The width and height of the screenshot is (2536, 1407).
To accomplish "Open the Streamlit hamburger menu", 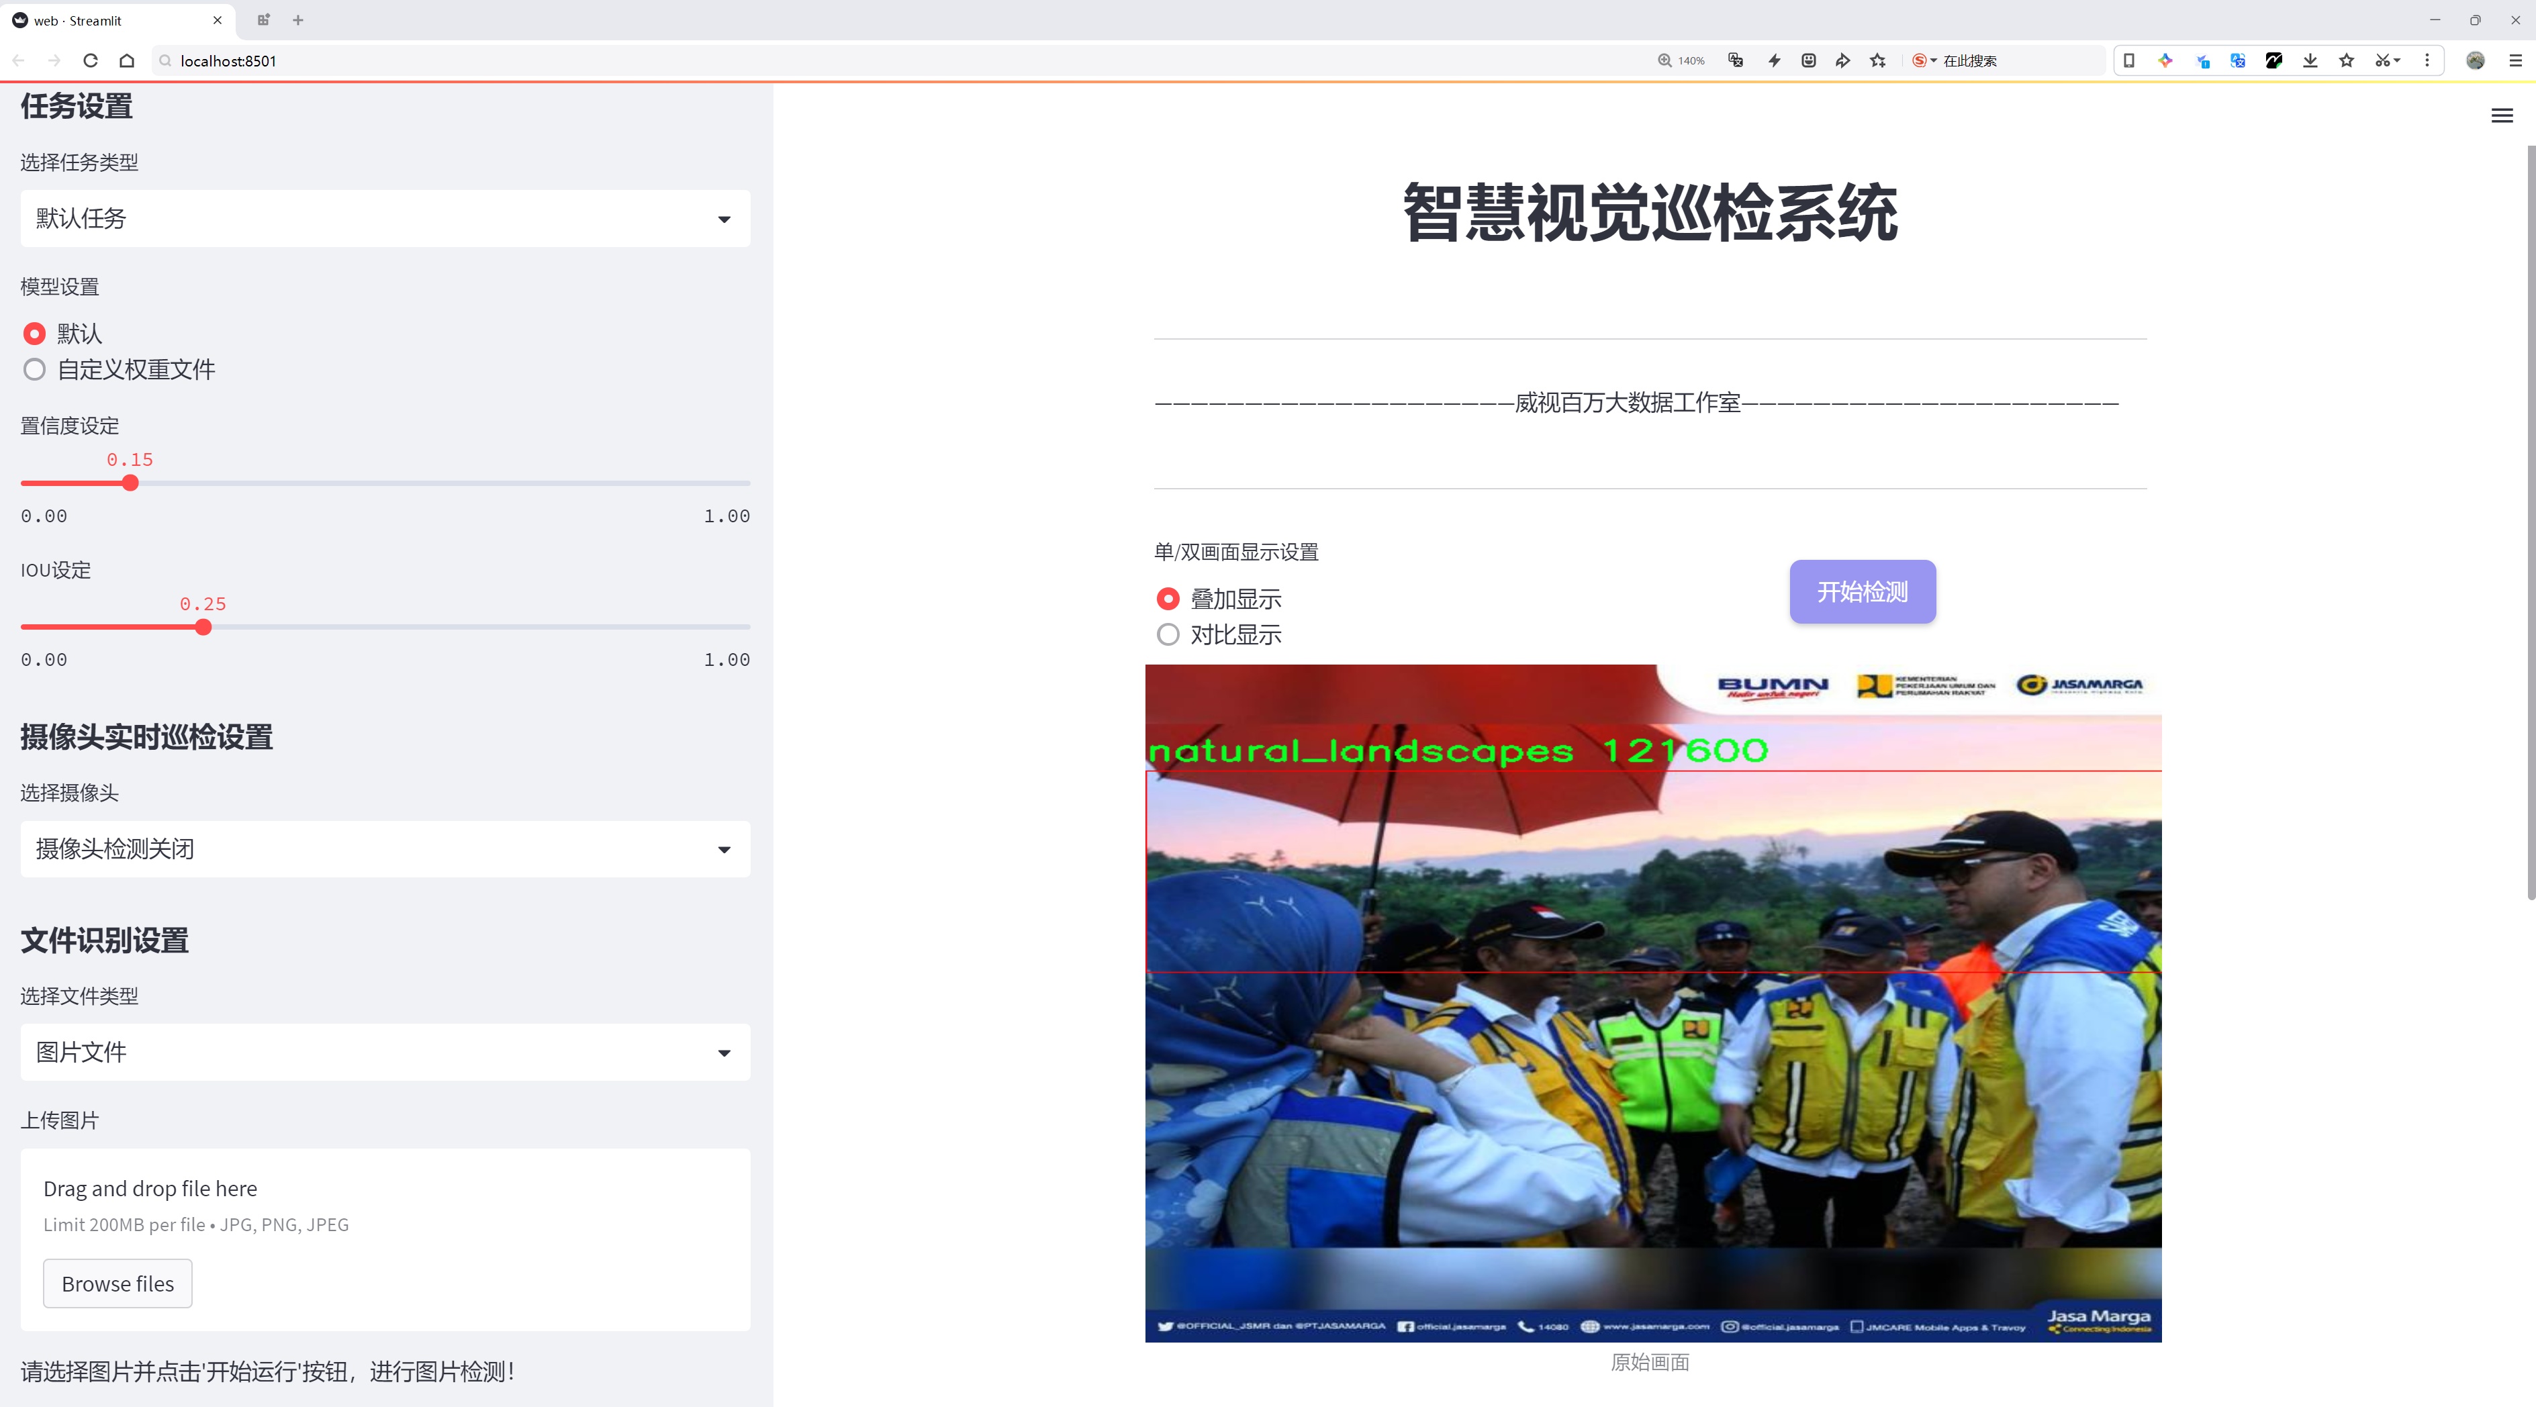I will (x=2502, y=116).
